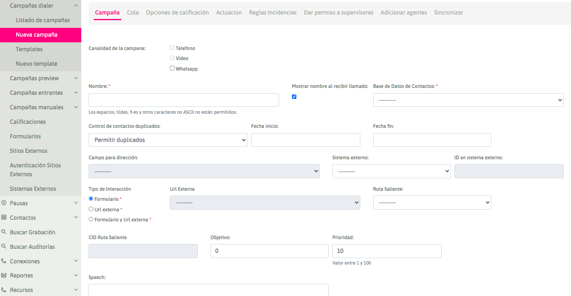Uncheck Mostrar nombre al recibir llamado

[294, 97]
